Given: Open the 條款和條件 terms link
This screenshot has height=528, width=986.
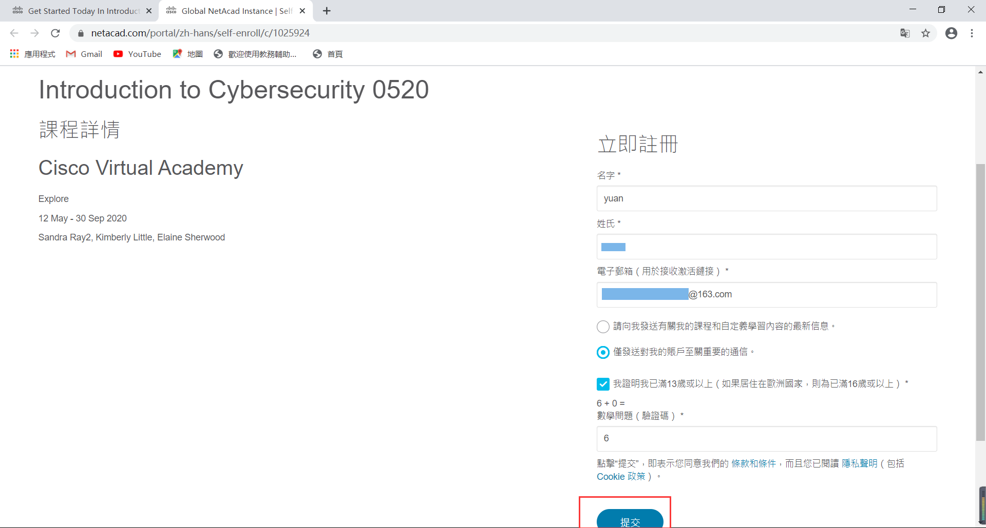Looking at the screenshot, I should 753,463.
